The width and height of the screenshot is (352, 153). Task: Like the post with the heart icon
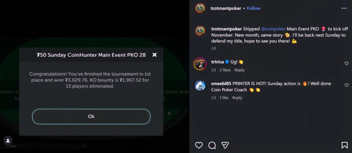pos(199,145)
